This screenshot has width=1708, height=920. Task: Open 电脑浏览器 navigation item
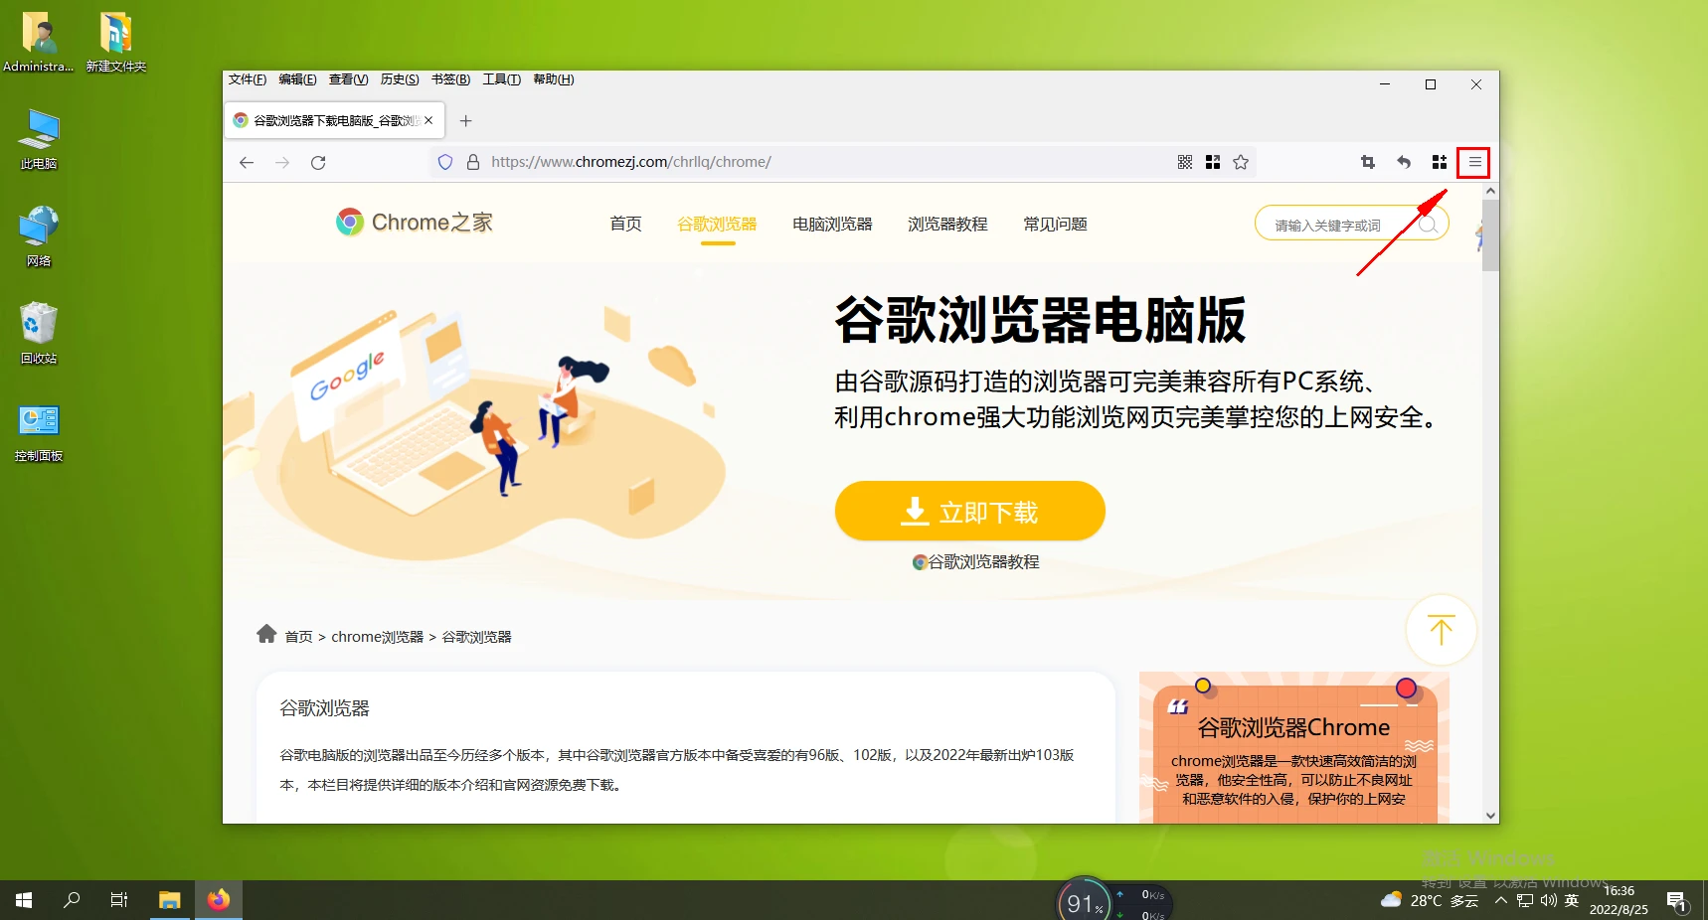(832, 225)
